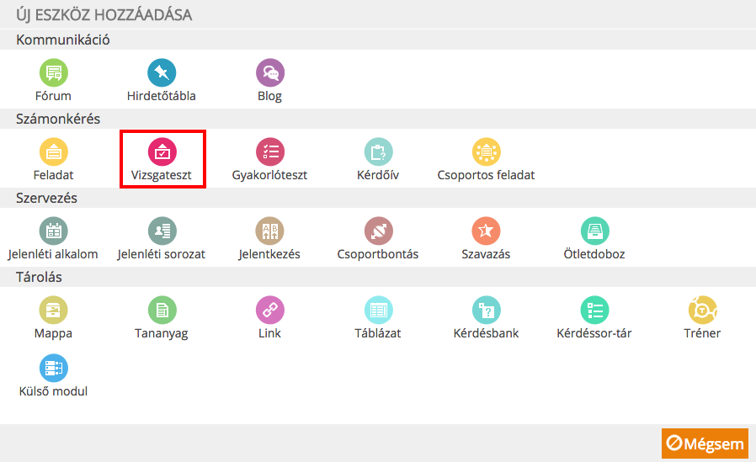Select the highlighted Vizsgateszt icon

[x=162, y=151]
